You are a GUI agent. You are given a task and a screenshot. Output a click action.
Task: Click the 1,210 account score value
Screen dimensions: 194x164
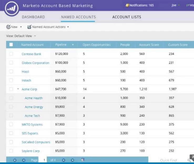143,89
